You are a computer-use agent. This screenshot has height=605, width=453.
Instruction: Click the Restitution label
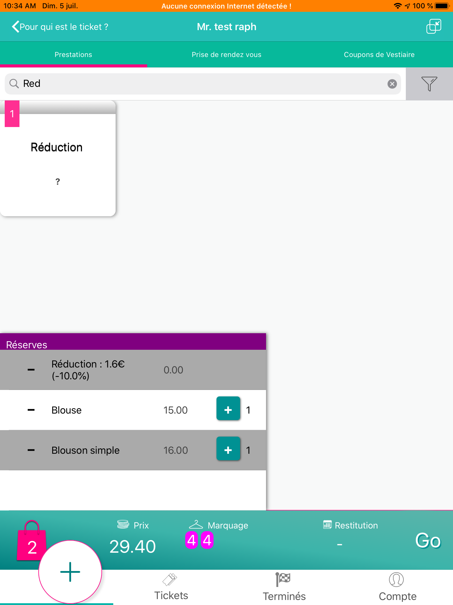point(356,525)
